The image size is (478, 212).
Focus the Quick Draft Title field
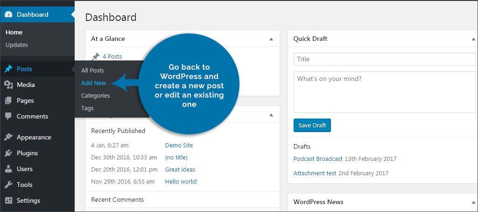[x=385, y=59]
